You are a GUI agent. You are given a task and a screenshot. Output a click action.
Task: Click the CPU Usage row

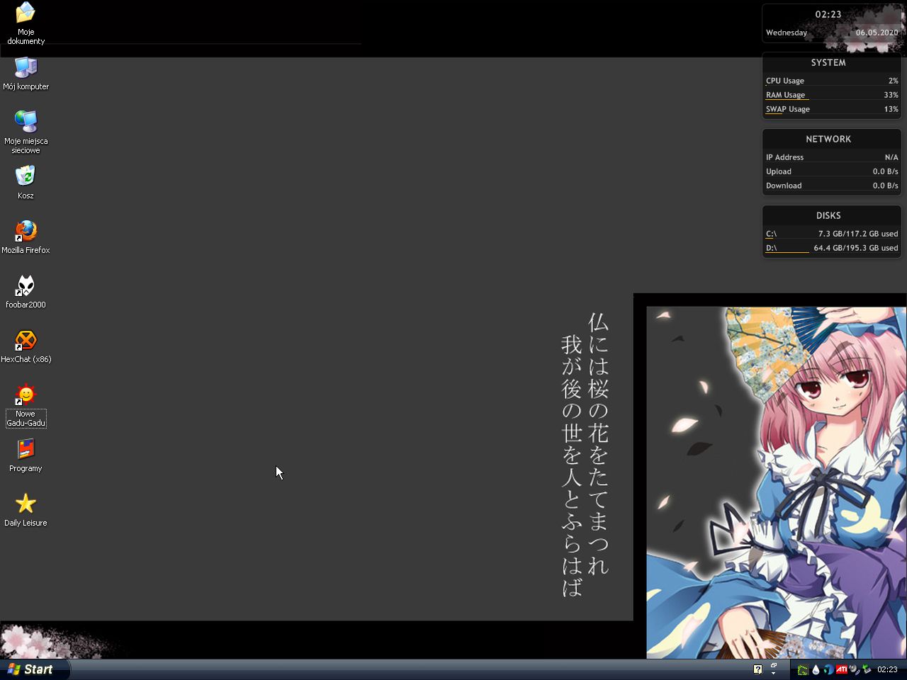tap(832, 81)
